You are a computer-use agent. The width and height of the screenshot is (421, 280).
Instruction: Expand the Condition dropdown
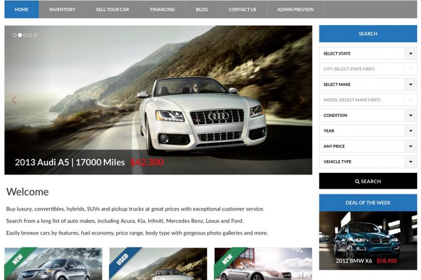click(368, 115)
